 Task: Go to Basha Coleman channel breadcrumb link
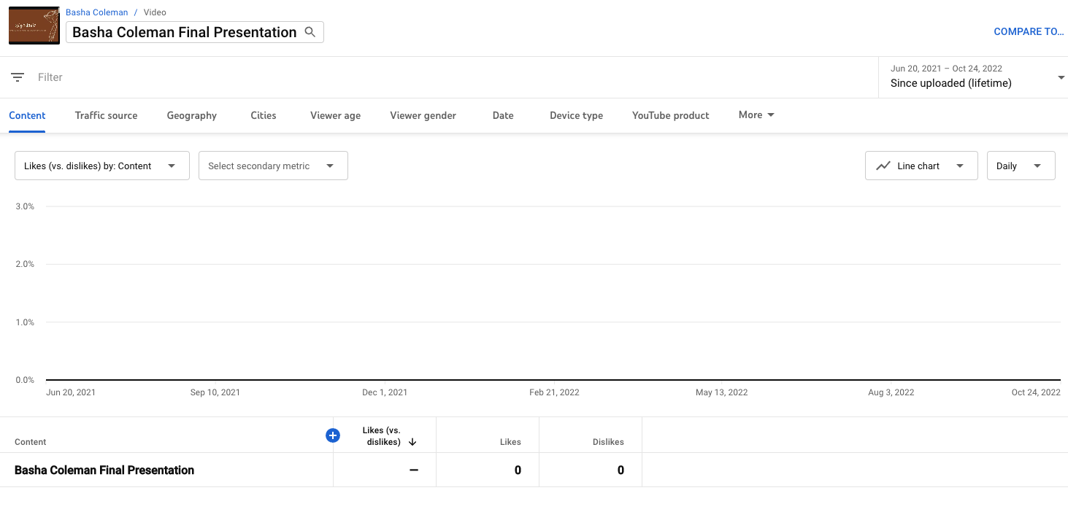click(x=96, y=12)
